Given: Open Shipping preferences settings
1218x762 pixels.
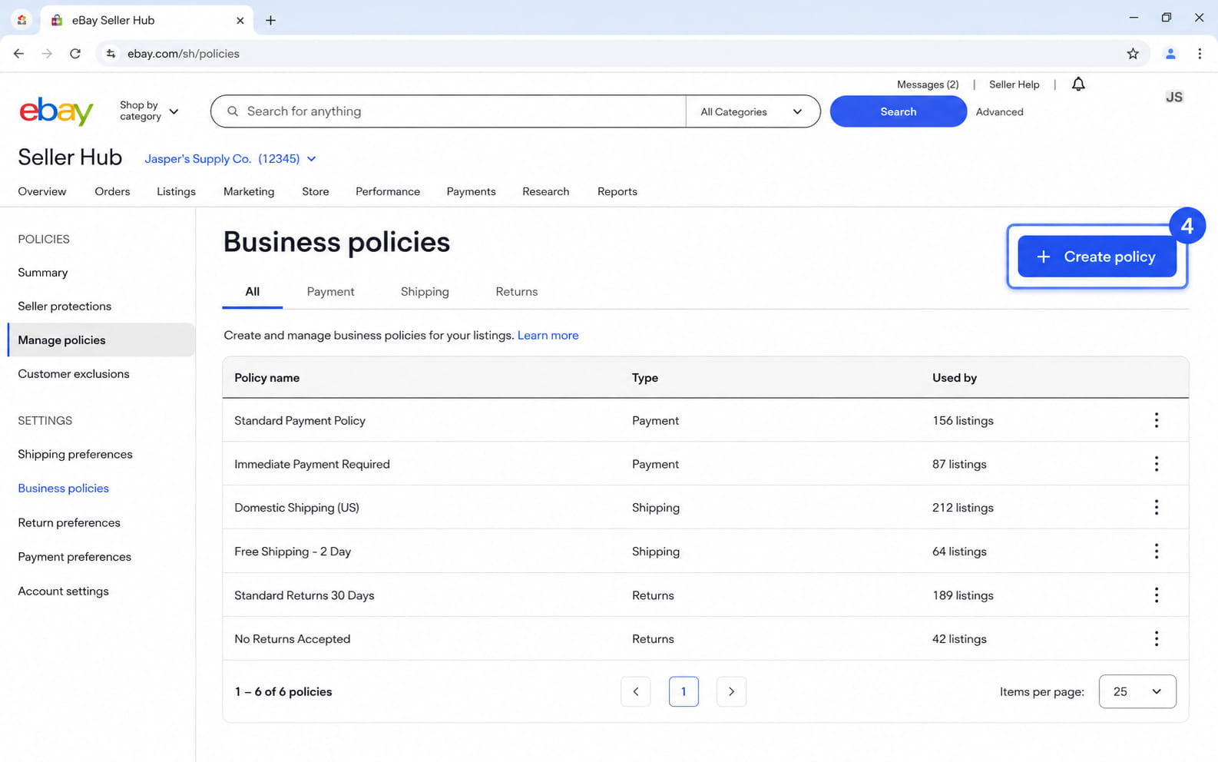Looking at the screenshot, I should click(75, 455).
